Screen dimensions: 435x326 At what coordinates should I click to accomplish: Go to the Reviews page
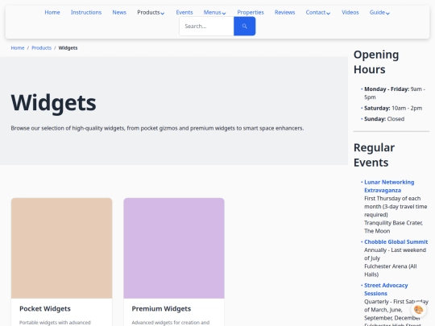coord(284,12)
